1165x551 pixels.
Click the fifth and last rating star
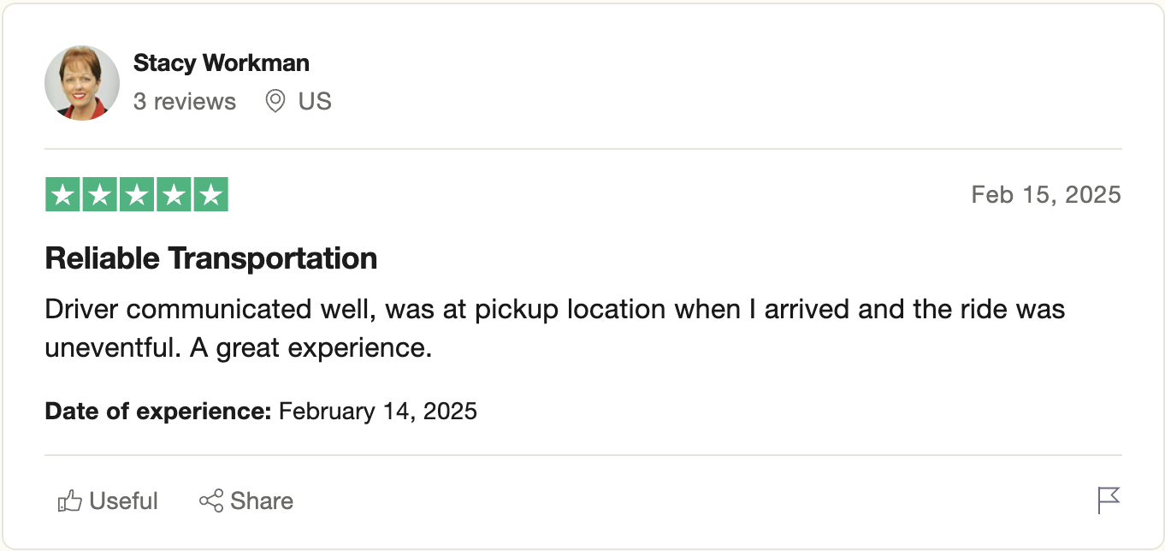point(210,194)
